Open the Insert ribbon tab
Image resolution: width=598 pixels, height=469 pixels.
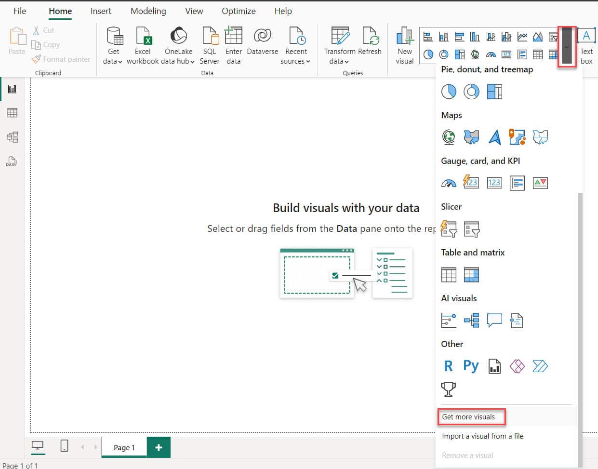click(101, 11)
